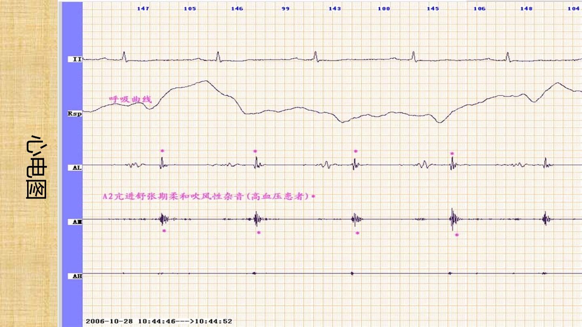Click the vertical 心电图 title

36,167
